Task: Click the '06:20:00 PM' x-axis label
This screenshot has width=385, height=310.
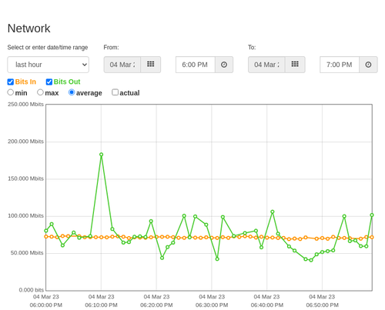Action: [x=156, y=305]
